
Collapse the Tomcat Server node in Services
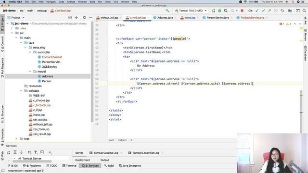coord(14,158)
